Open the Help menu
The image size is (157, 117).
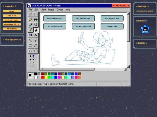pyautogui.click(x=68, y=10)
